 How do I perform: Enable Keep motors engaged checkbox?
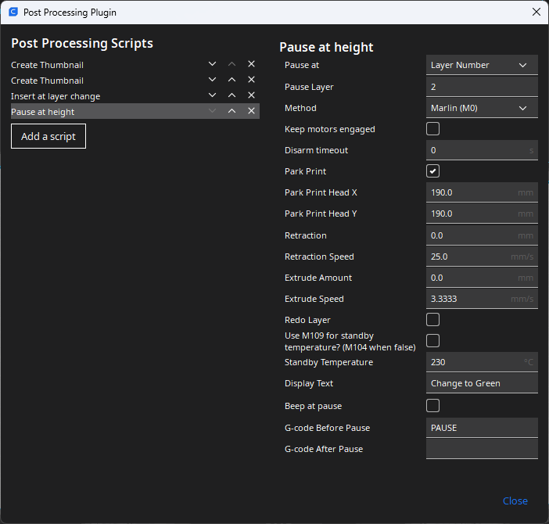(432, 129)
